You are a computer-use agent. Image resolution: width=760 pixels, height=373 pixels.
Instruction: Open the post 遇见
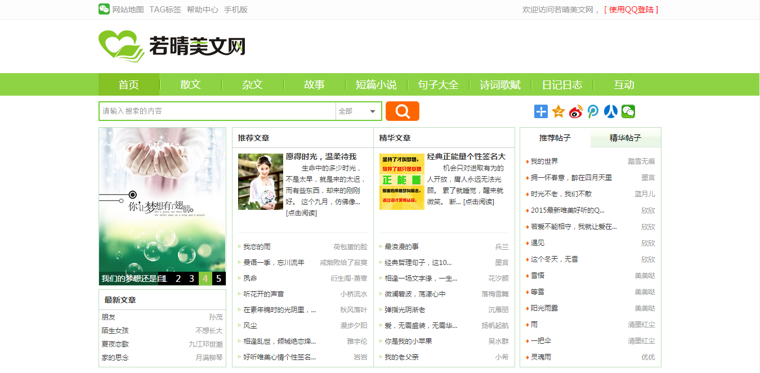point(538,243)
